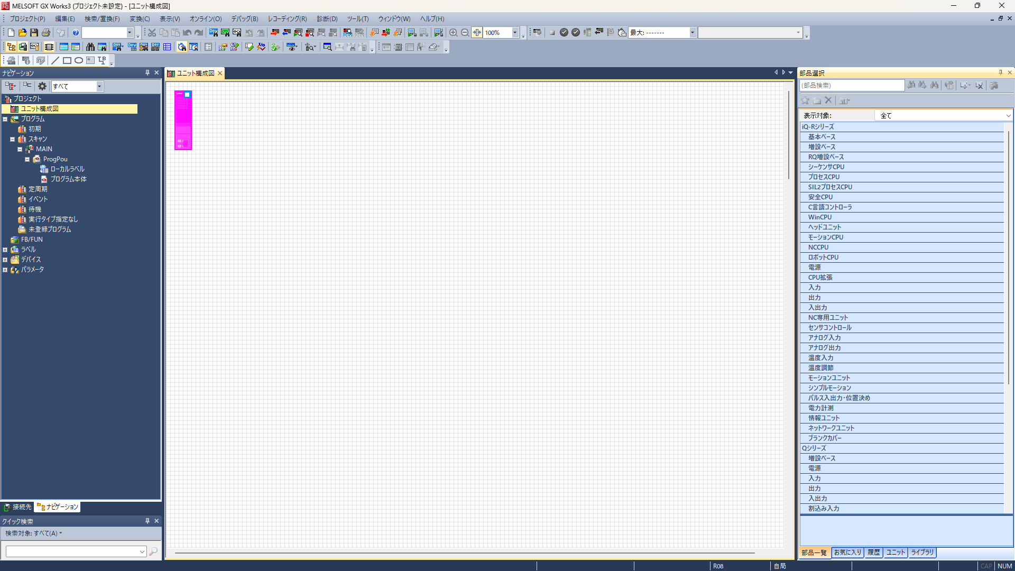Switch to the お気に入り tab
This screenshot has width=1015, height=571.
(x=847, y=552)
